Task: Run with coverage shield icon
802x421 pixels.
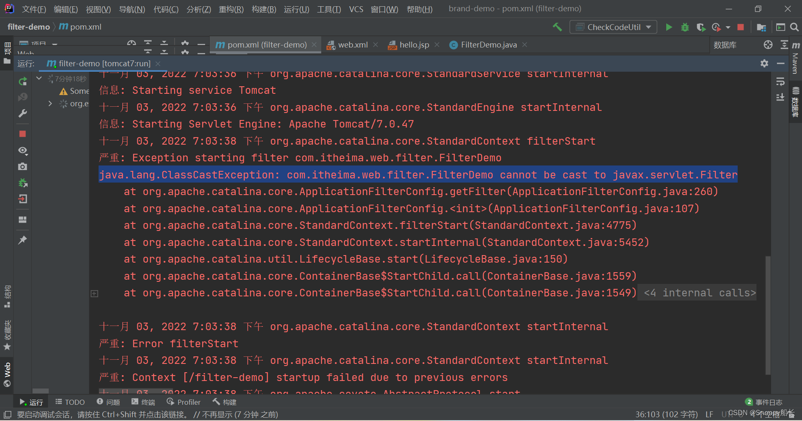Action: point(701,27)
